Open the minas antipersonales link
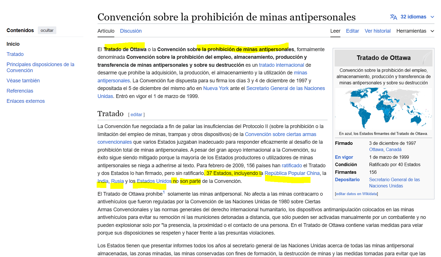The width and height of the screenshot is (441, 257). pos(113,81)
